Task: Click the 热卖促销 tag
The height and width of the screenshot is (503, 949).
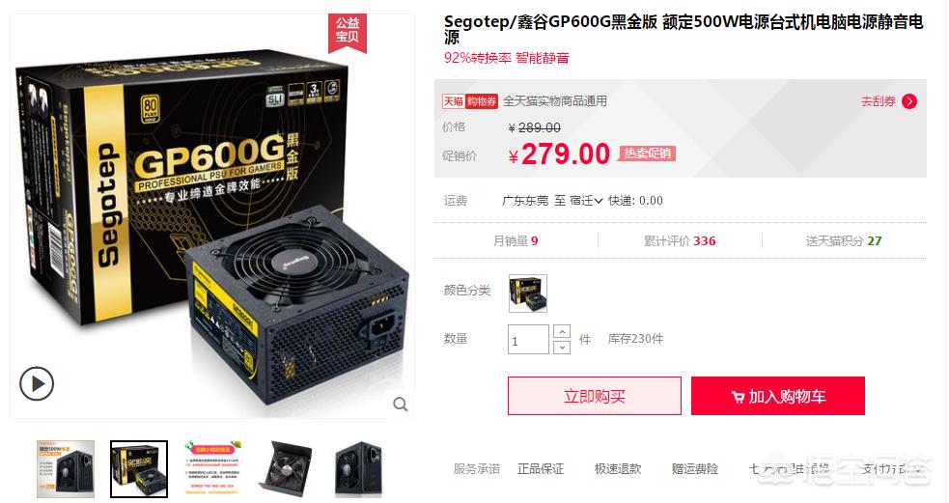Action: coord(647,154)
